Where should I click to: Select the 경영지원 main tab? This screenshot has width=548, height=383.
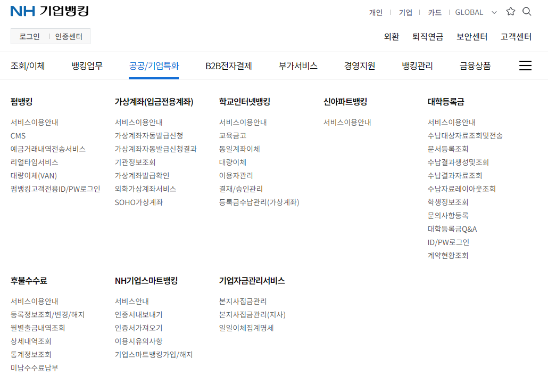click(x=360, y=66)
